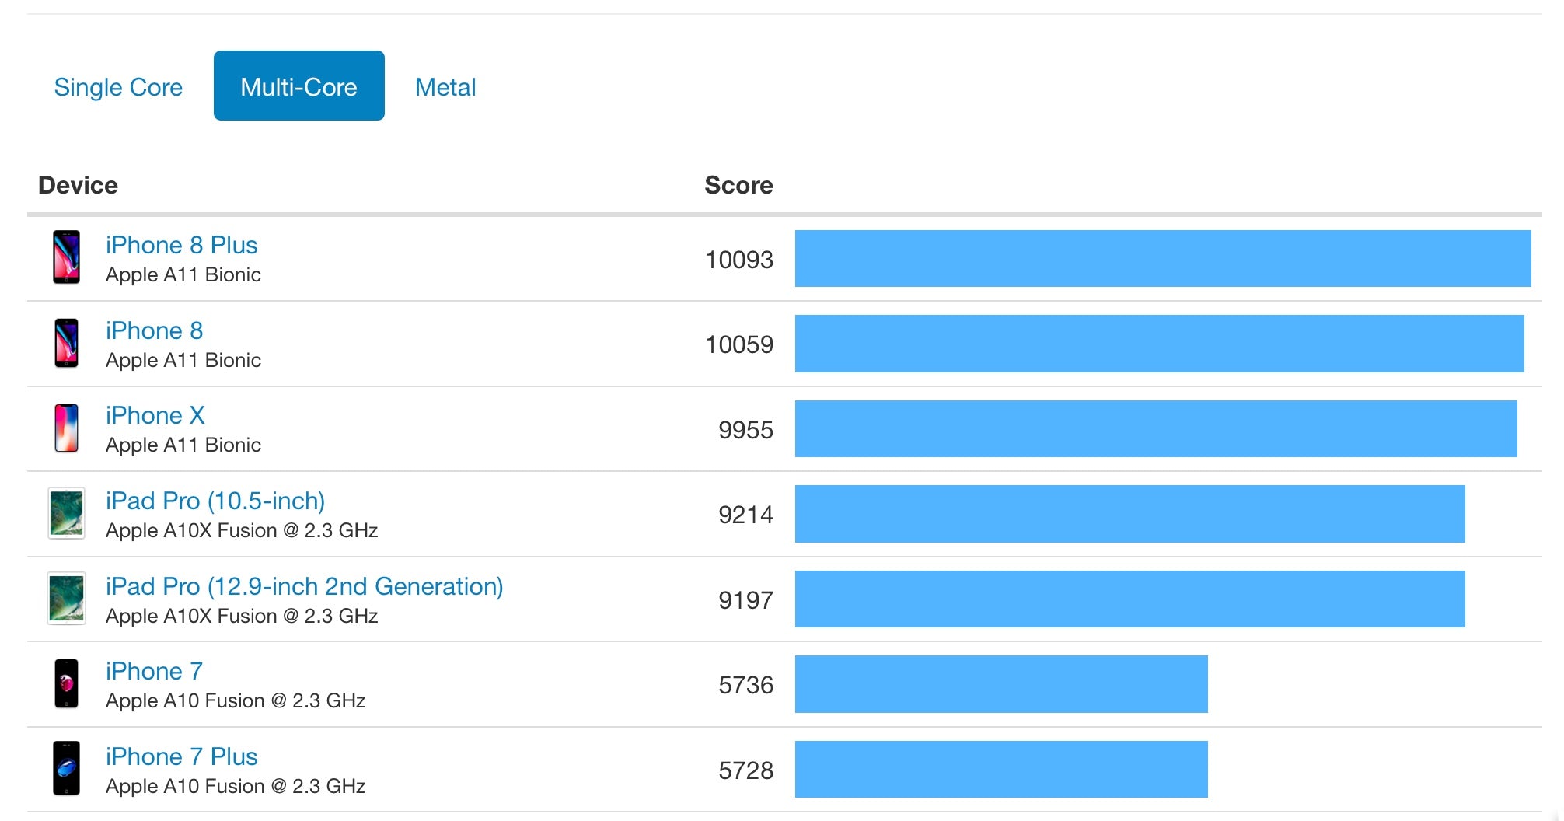Click the iPhone 8 Plus score bar
This screenshot has width=1564, height=821.
point(1162,258)
